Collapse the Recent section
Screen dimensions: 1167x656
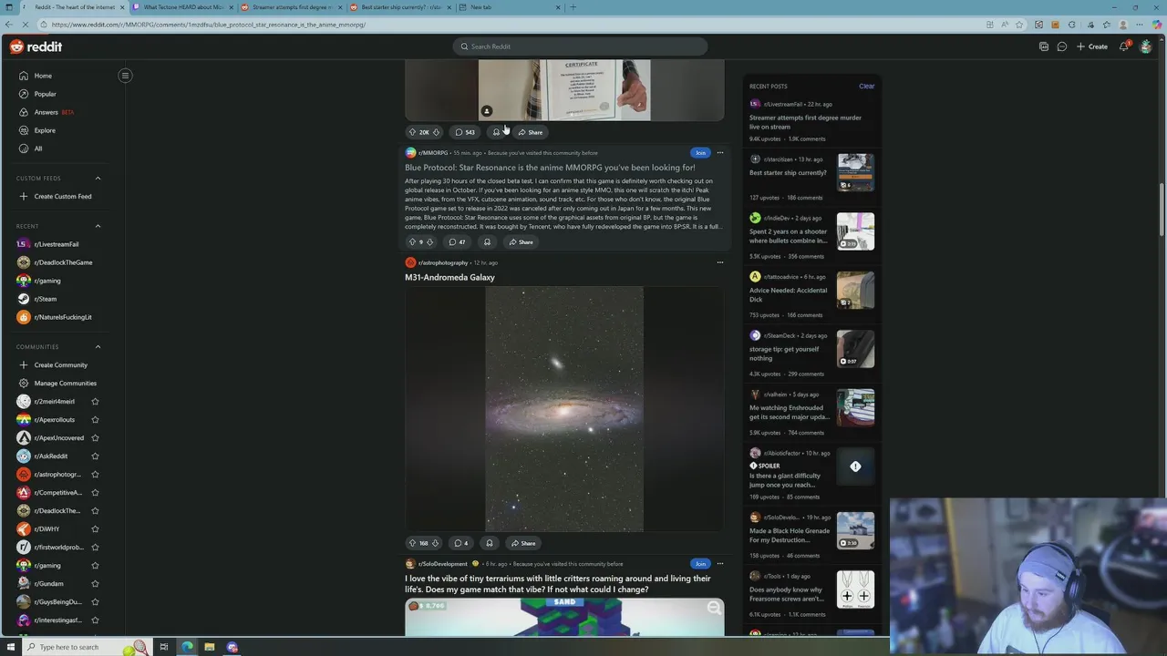pyautogui.click(x=98, y=226)
